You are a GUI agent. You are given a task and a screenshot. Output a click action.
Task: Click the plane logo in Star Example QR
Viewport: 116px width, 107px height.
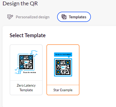pos(63,68)
